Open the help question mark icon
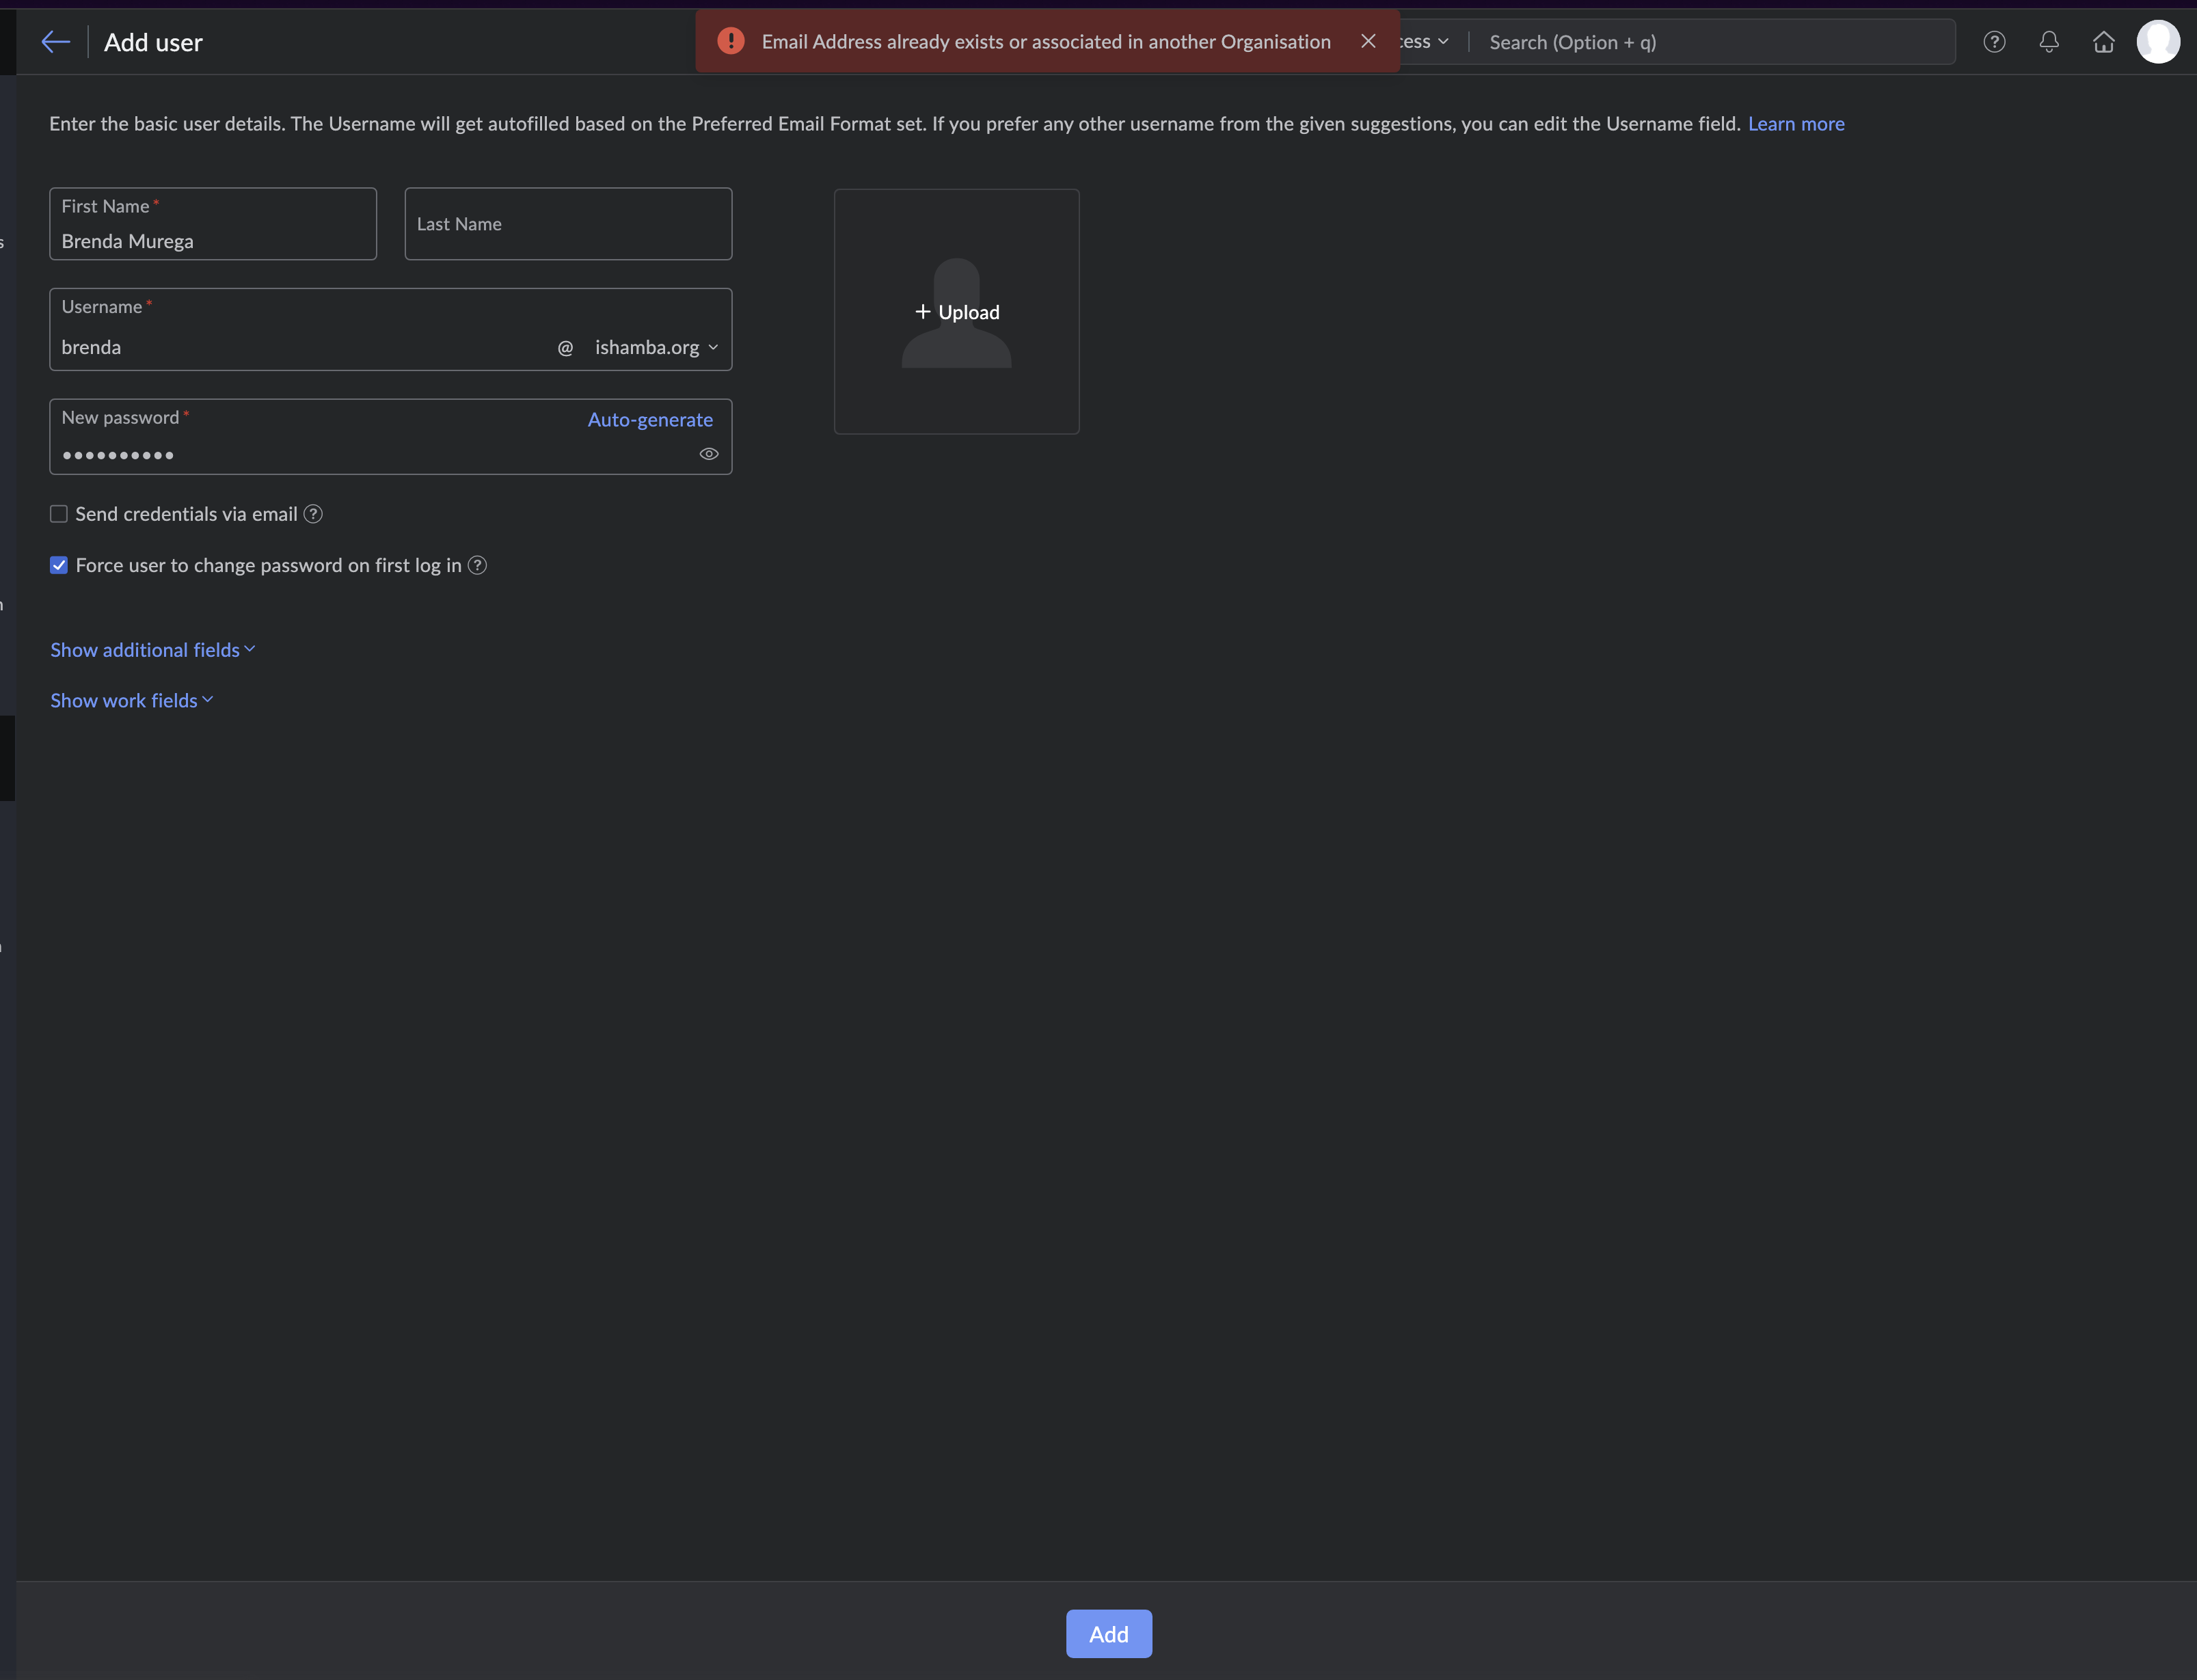The height and width of the screenshot is (1680, 2197). click(x=1994, y=42)
